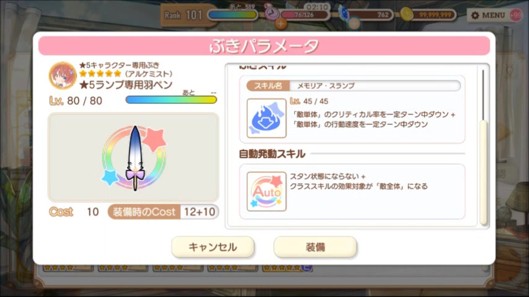Click the 装備 equip button
This screenshot has width=529, height=297.
pyautogui.click(x=315, y=247)
